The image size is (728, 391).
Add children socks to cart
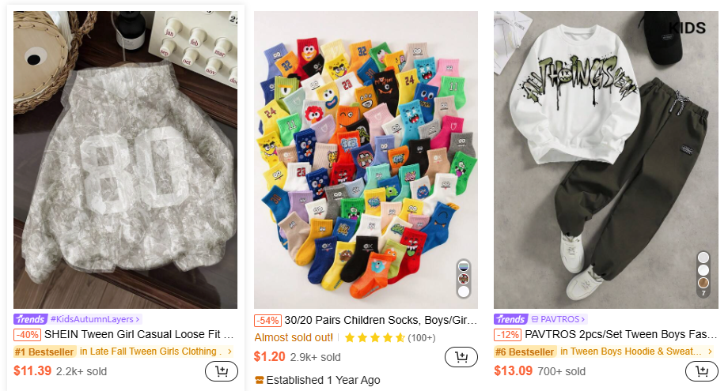(461, 357)
